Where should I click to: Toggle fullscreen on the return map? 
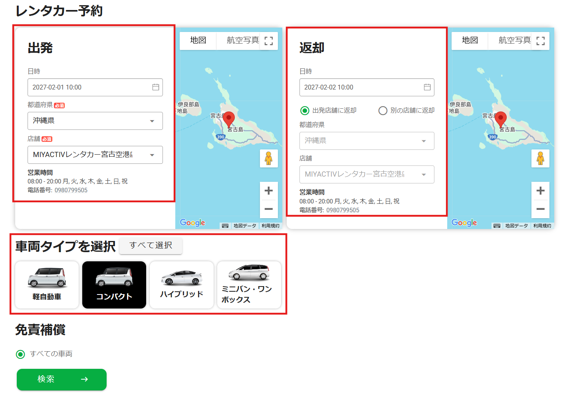click(x=540, y=41)
